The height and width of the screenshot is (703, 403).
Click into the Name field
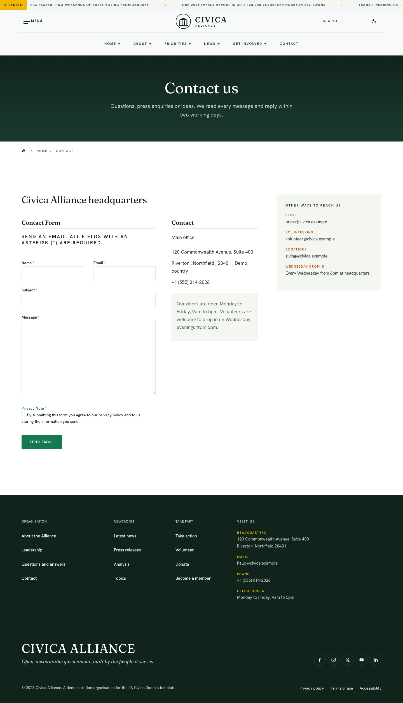click(53, 274)
